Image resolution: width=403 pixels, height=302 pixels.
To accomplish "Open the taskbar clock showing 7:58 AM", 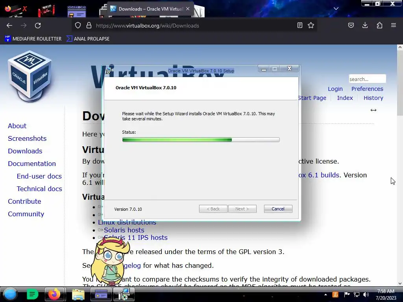I will point(386,295).
